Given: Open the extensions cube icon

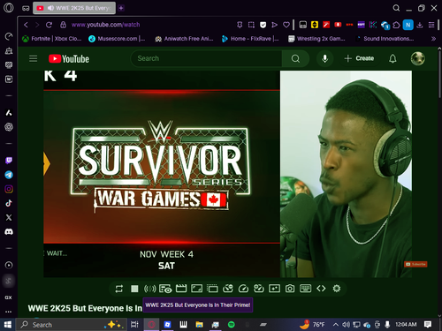Looking at the screenshot, I should [x=396, y=25].
